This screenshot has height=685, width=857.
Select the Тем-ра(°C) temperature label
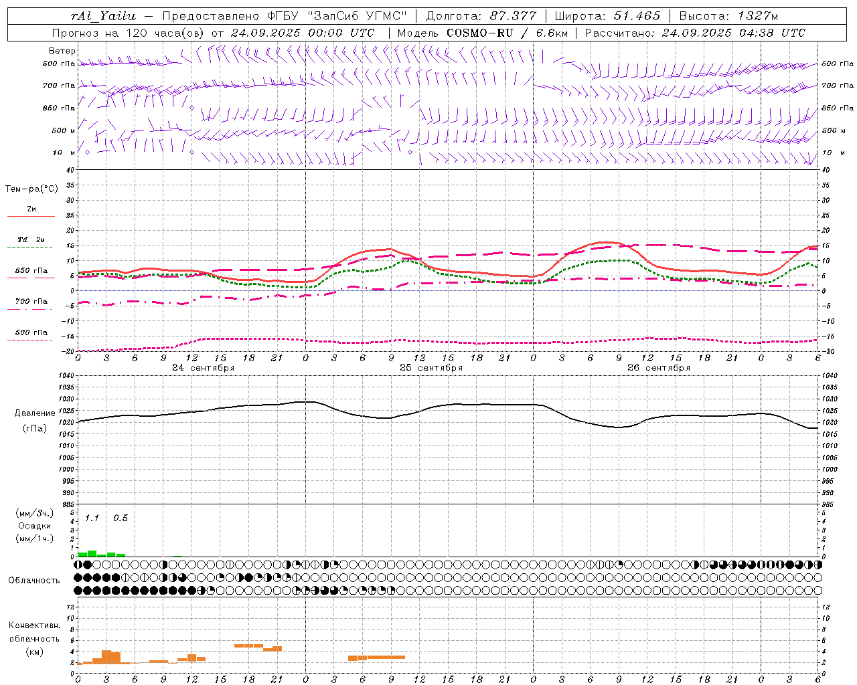[31, 189]
